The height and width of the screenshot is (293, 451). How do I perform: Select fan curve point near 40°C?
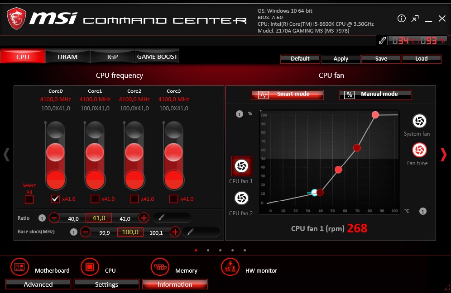(320, 193)
